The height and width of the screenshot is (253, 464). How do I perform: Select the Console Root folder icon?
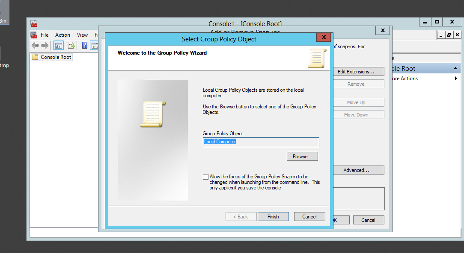35,57
